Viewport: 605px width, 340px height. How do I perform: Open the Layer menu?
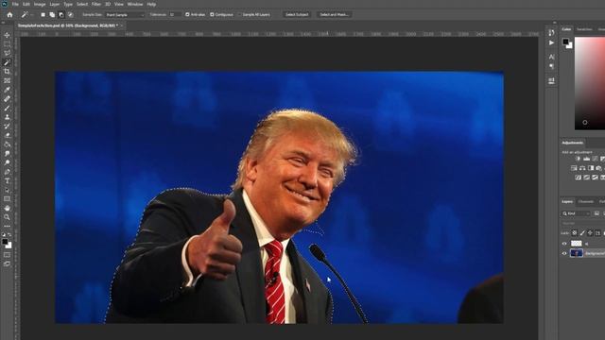click(x=55, y=4)
